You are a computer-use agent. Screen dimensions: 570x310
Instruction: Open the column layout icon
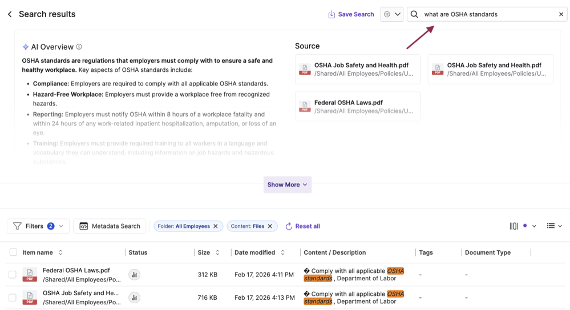click(x=514, y=226)
